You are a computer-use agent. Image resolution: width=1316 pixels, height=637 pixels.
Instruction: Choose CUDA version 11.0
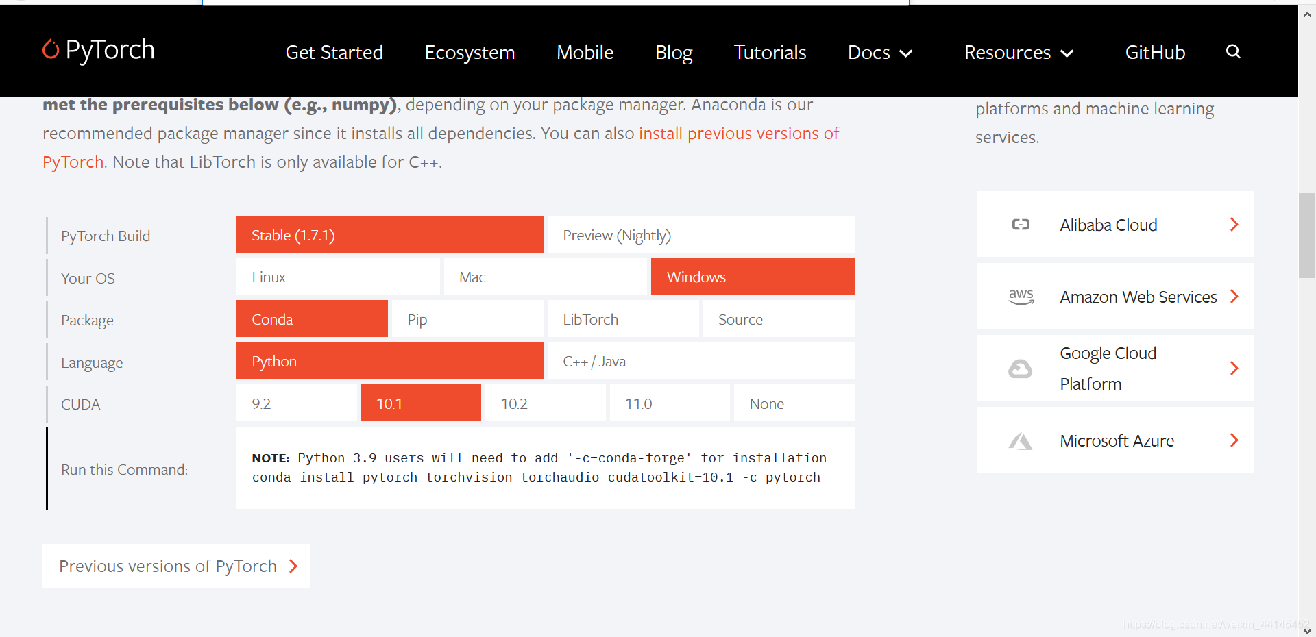670,403
